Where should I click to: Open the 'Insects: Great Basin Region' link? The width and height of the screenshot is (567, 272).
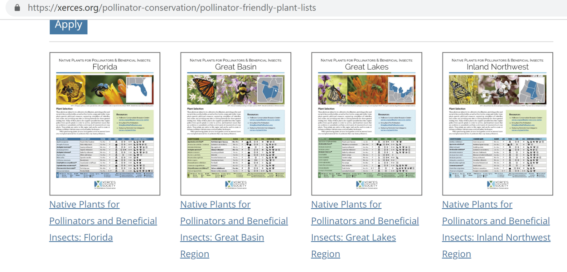click(x=222, y=237)
